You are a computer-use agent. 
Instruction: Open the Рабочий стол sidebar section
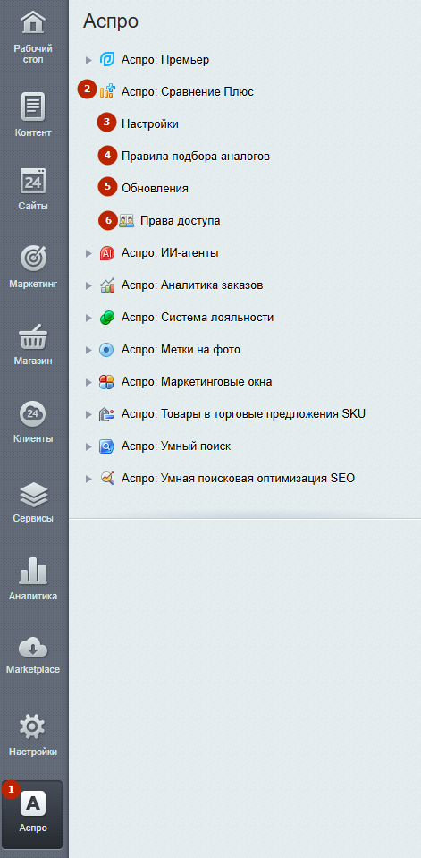33,37
